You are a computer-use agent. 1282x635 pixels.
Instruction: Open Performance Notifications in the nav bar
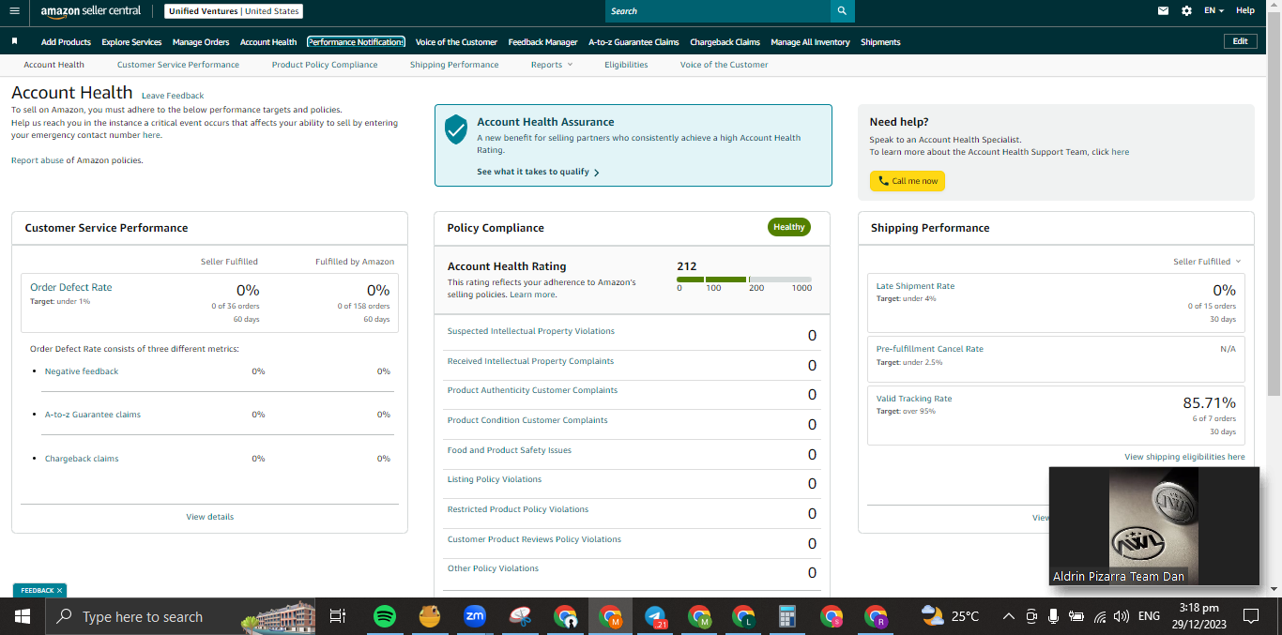click(356, 42)
